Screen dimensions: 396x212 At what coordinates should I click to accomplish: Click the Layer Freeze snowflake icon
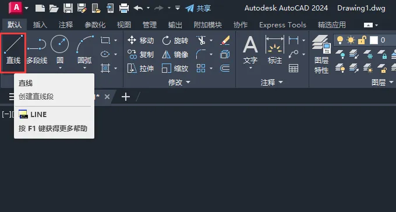click(368, 54)
